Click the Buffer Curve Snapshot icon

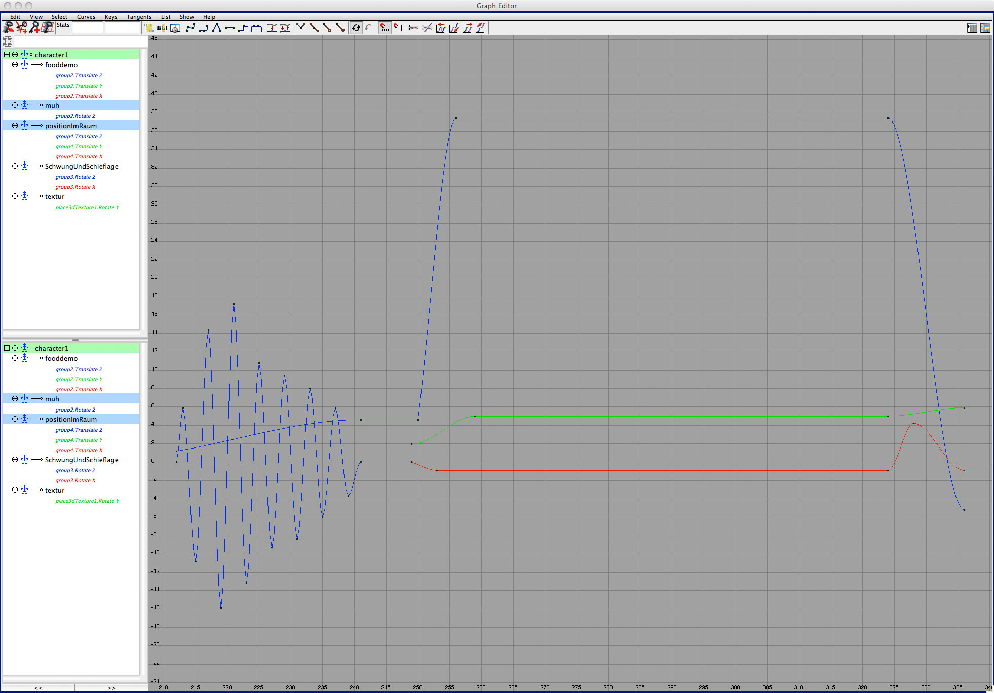pos(272,28)
